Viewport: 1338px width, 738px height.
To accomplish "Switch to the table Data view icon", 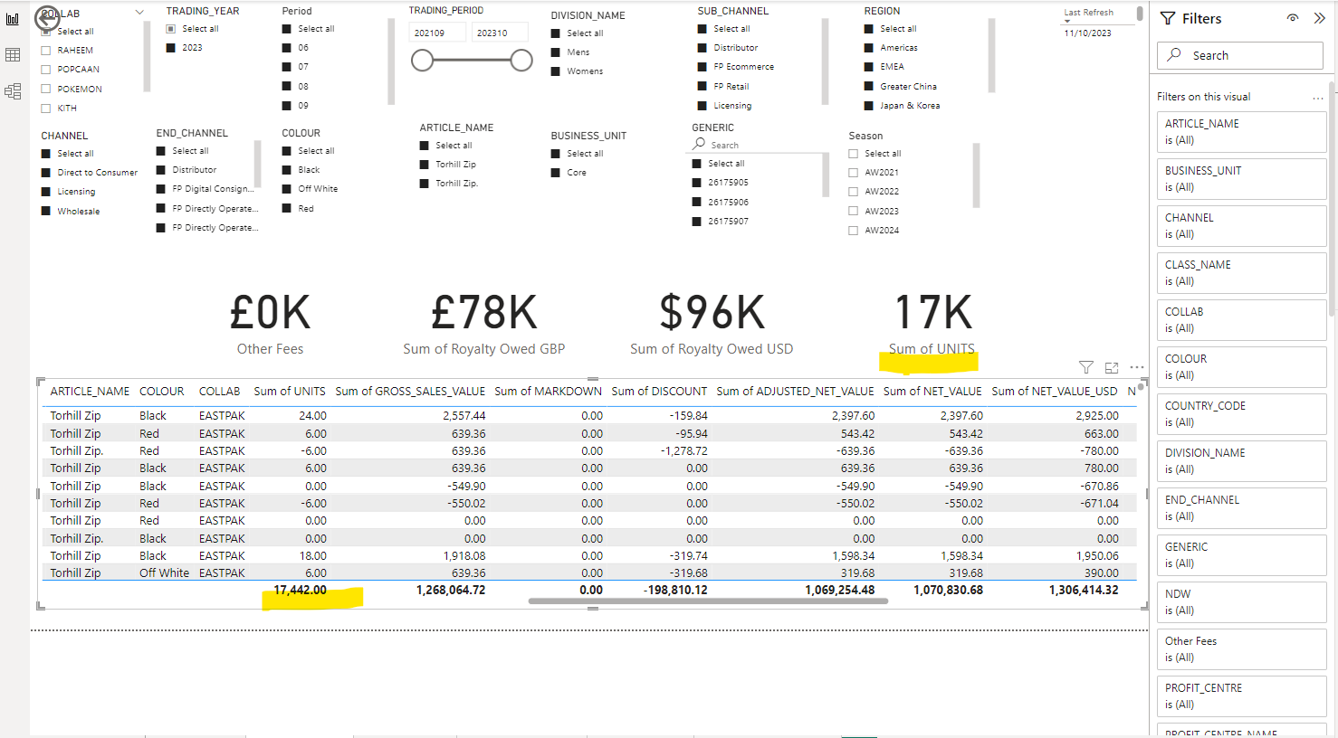I will pyautogui.click(x=13, y=55).
